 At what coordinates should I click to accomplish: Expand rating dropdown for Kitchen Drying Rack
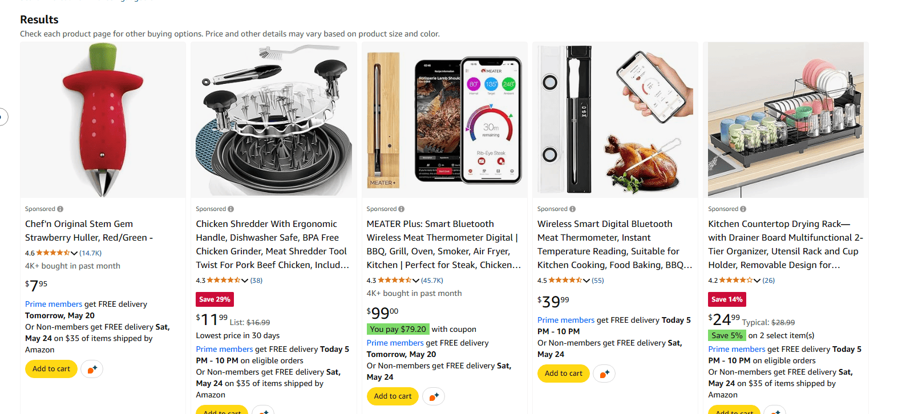[x=757, y=281]
